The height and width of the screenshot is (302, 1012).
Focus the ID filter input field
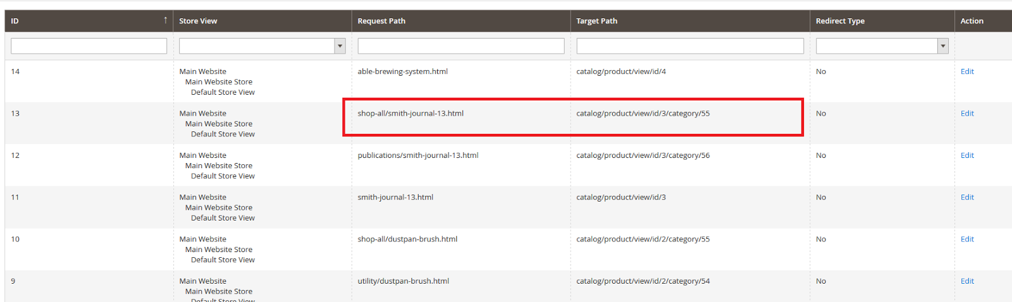point(89,45)
